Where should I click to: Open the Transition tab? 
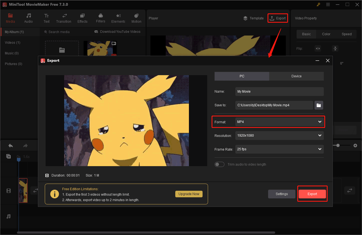[64, 18]
